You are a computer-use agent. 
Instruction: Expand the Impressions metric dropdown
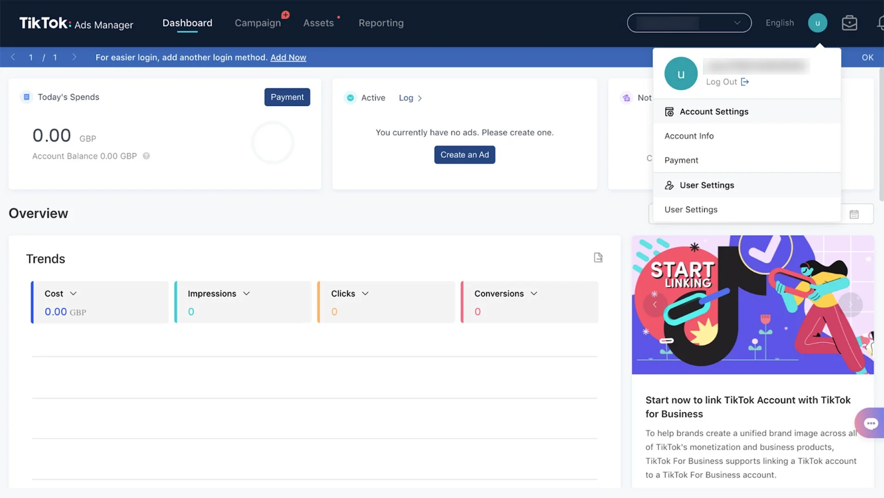(x=247, y=294)
